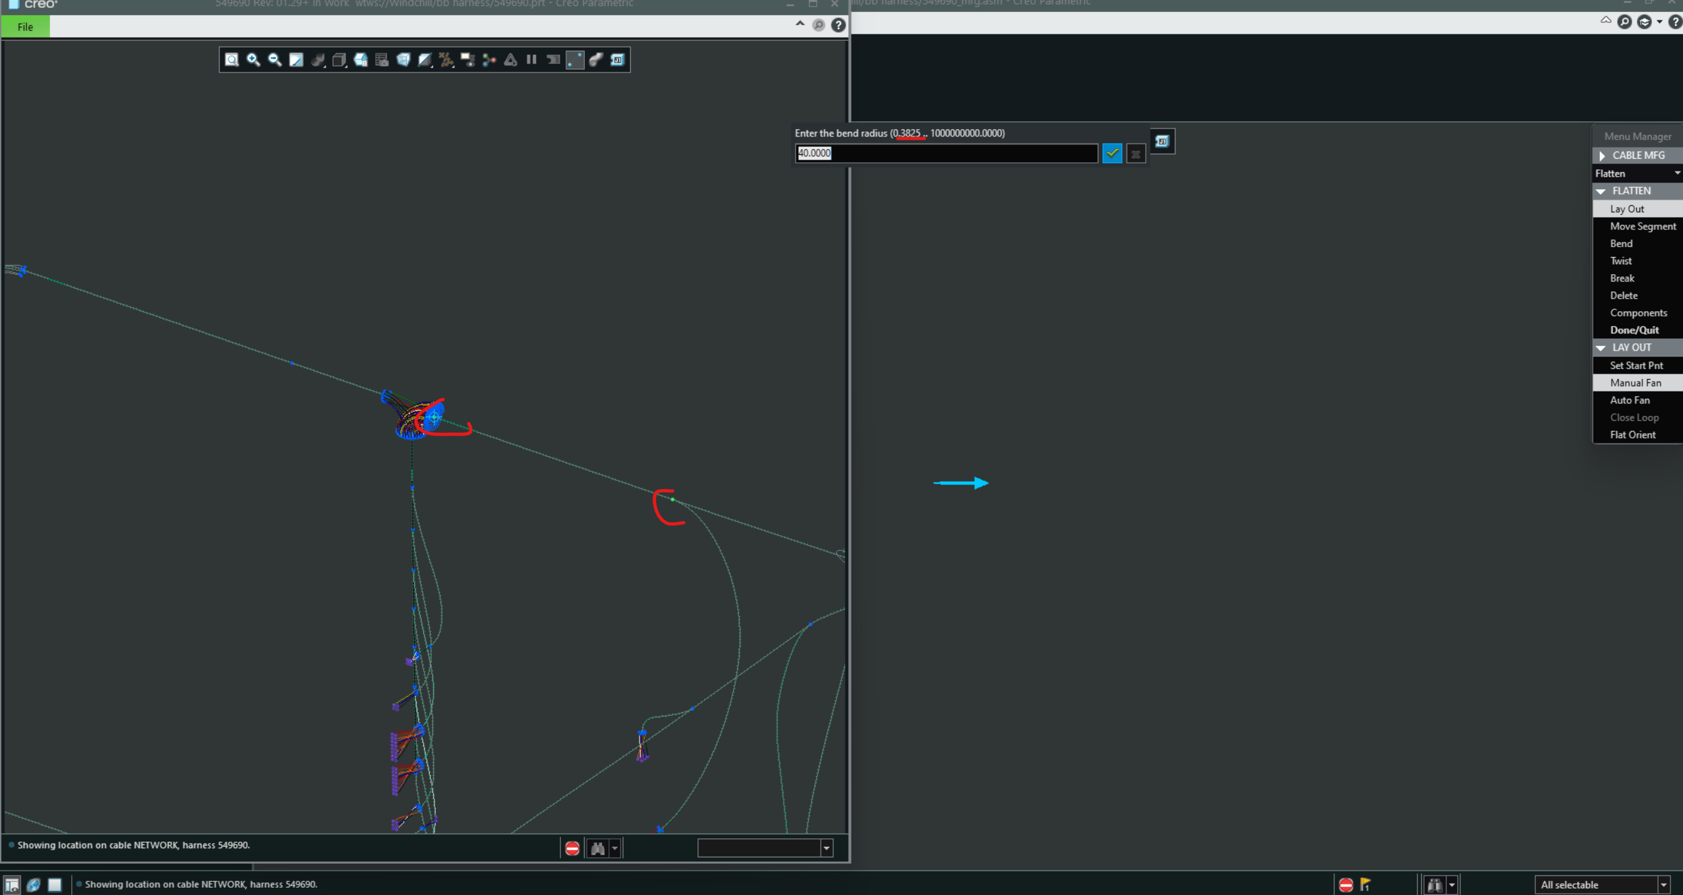Select the Zoom Out tool
The image size is (1683, 895).
point(275,60)
